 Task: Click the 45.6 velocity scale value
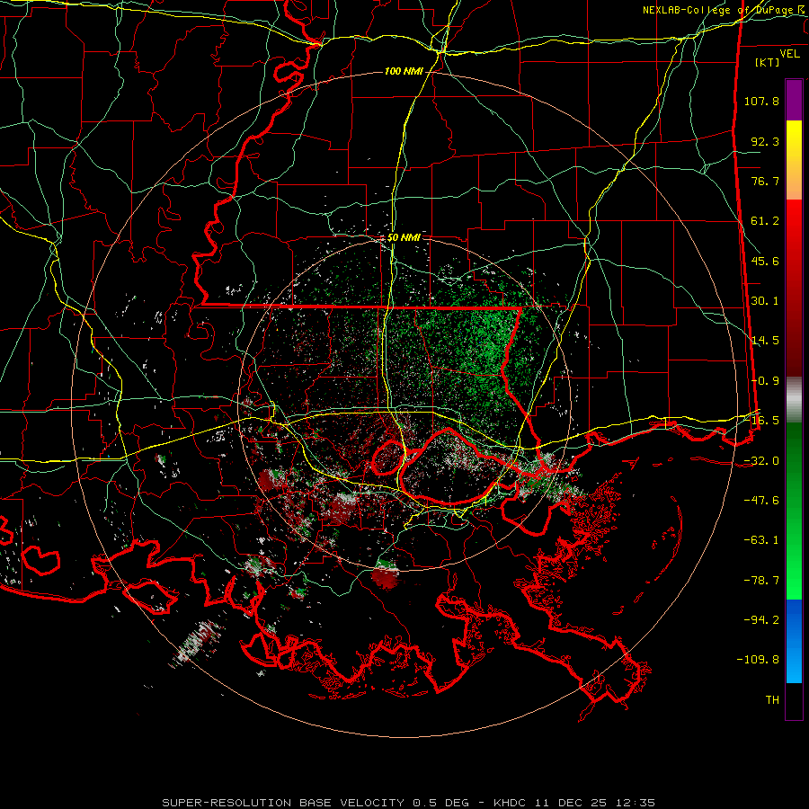(765, 261)
